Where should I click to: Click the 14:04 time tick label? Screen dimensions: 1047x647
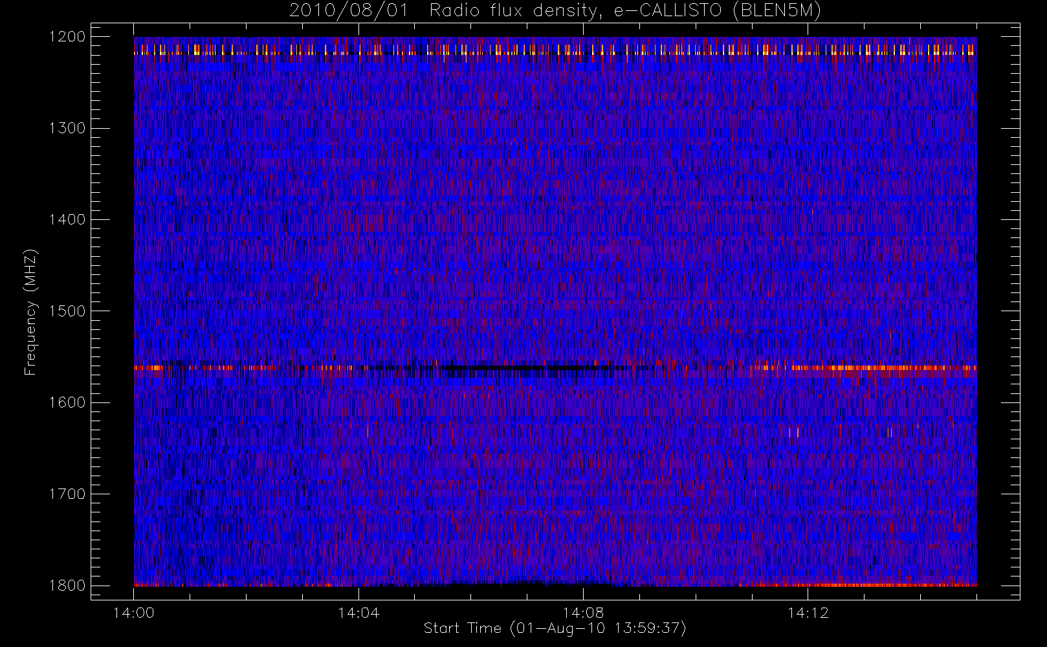click(x=358, y=613)
